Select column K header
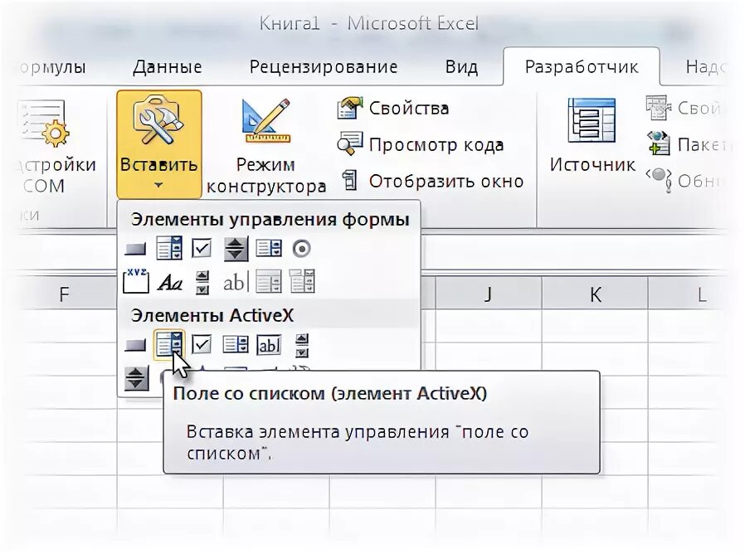The height and width of the screenshot is (554, 745). coord(595,294)
